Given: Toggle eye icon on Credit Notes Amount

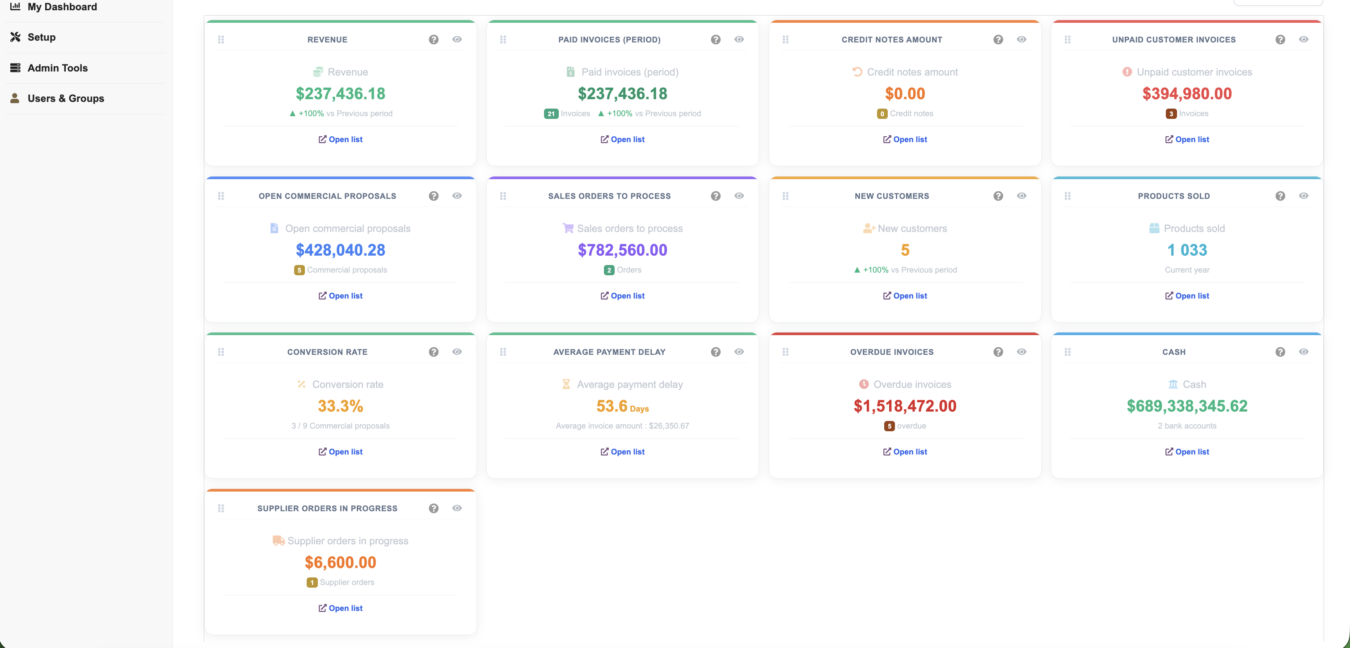Looking at the screenshot, I should pyautogui.click(x=1021, y=39).
